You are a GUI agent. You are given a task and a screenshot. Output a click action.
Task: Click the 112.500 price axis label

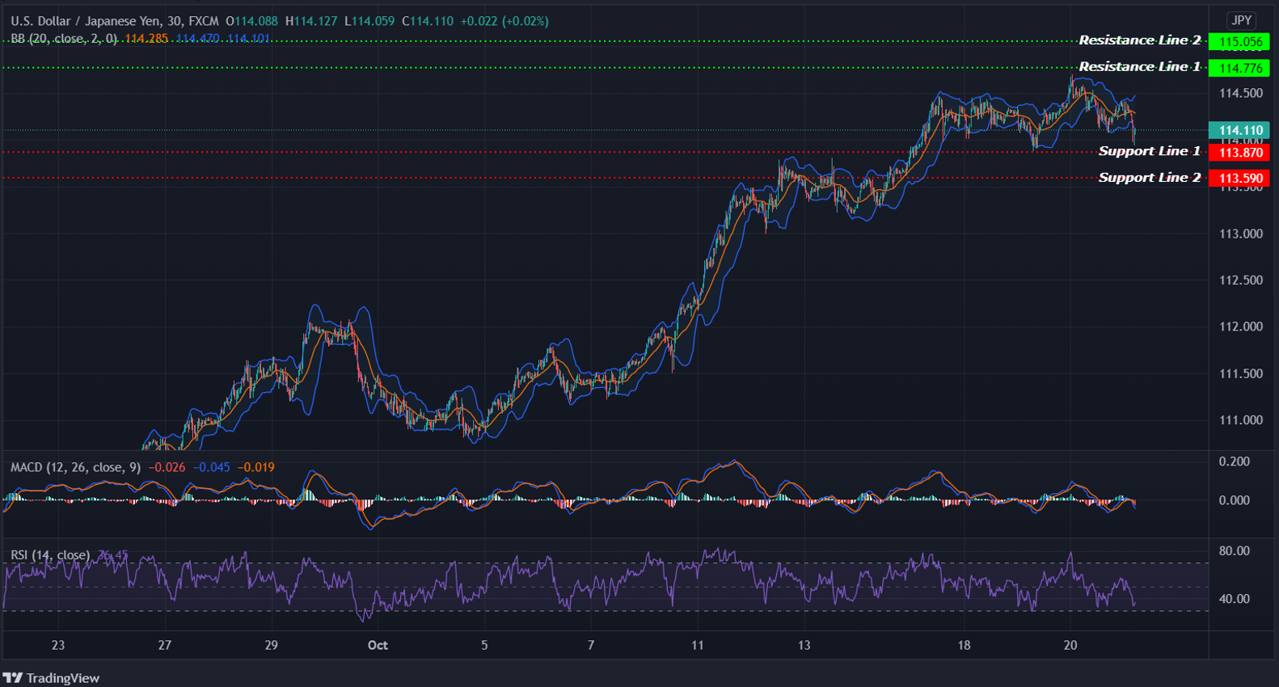click(x=1241, y=280)
